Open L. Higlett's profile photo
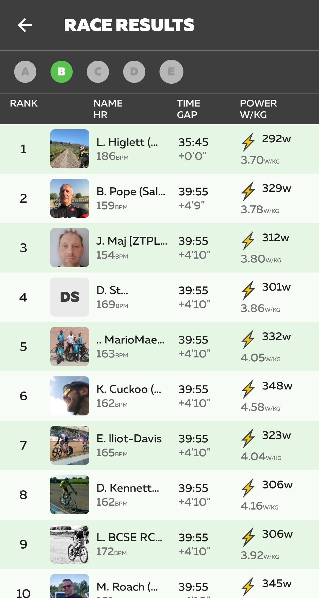The width and height of the screenshot is (319, 598). click(70, 149)
